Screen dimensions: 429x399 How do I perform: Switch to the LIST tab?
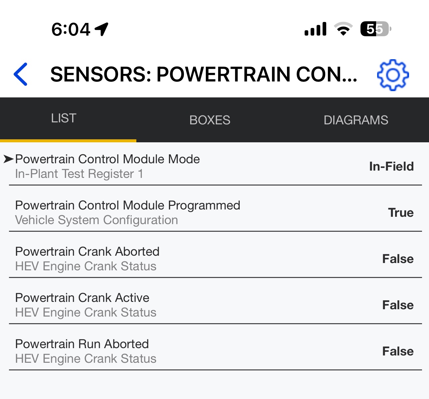coord(64,118)
